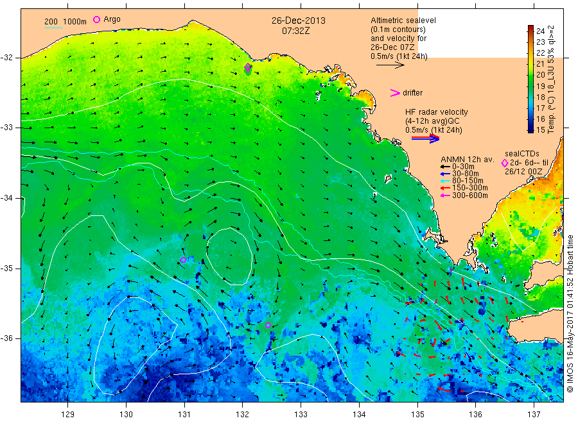Click the magenta Argo circle in the legend
Viewport: 578px width, 423px height.
coord(96,19)
